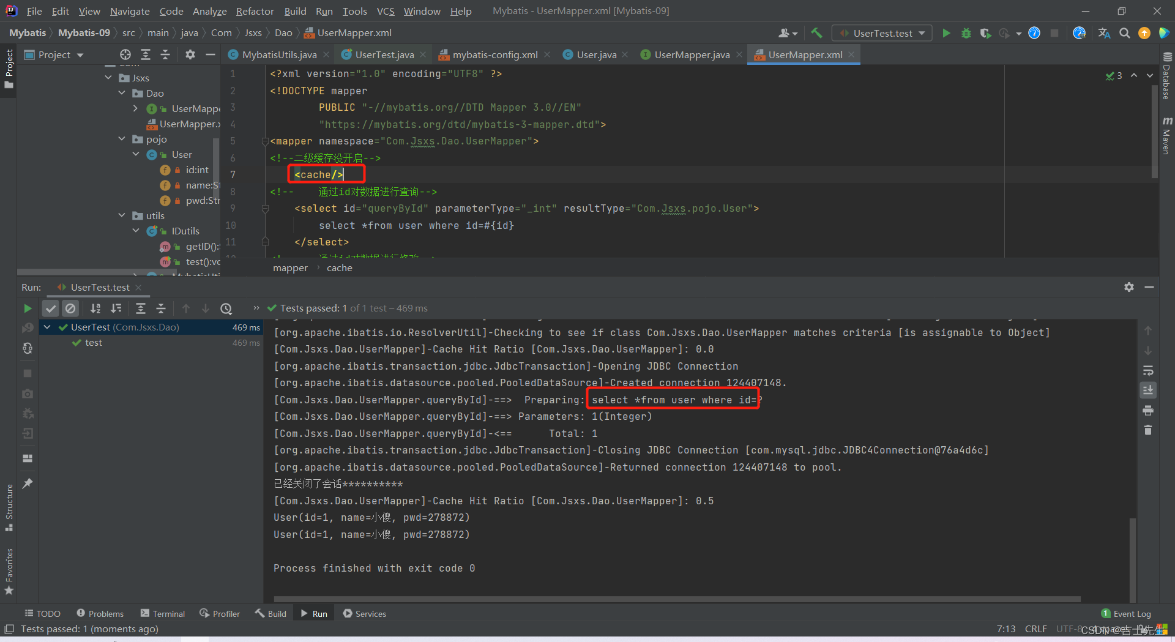Collapse the utils folder
This screenshot has height=642, width=1175.
(x=122, y=215)
